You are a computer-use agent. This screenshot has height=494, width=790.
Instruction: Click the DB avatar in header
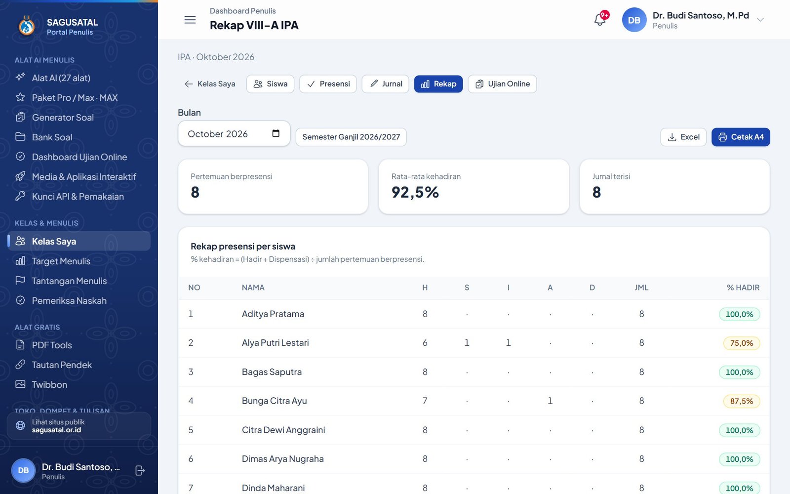(x=634, y=20)
